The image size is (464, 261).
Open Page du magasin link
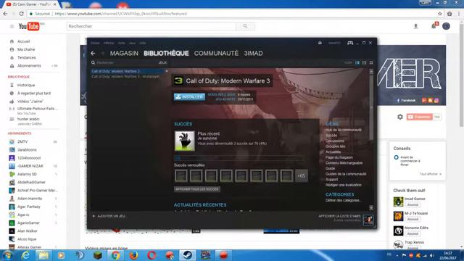pos(339,157)
